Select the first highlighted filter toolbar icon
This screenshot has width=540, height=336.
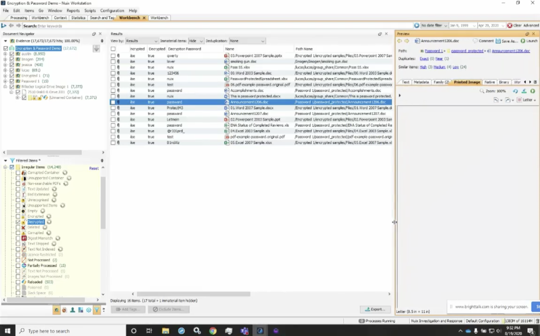click(x=56, y=310)
